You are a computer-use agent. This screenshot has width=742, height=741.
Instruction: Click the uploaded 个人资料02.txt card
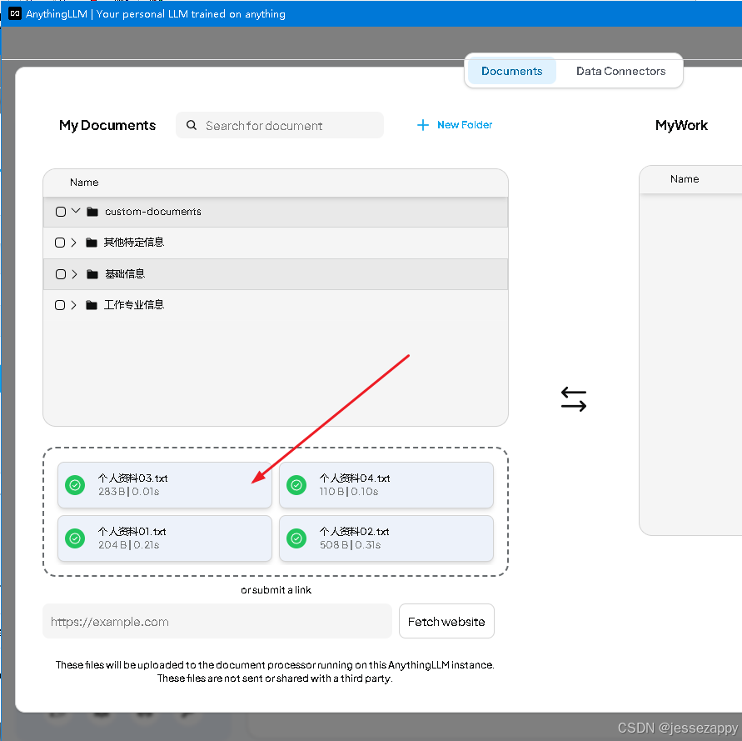point(386,538)
